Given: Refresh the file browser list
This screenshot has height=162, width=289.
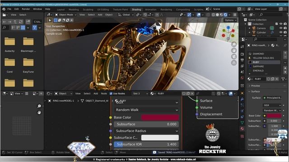Looking at the screenshot, I should pos(21,22).
